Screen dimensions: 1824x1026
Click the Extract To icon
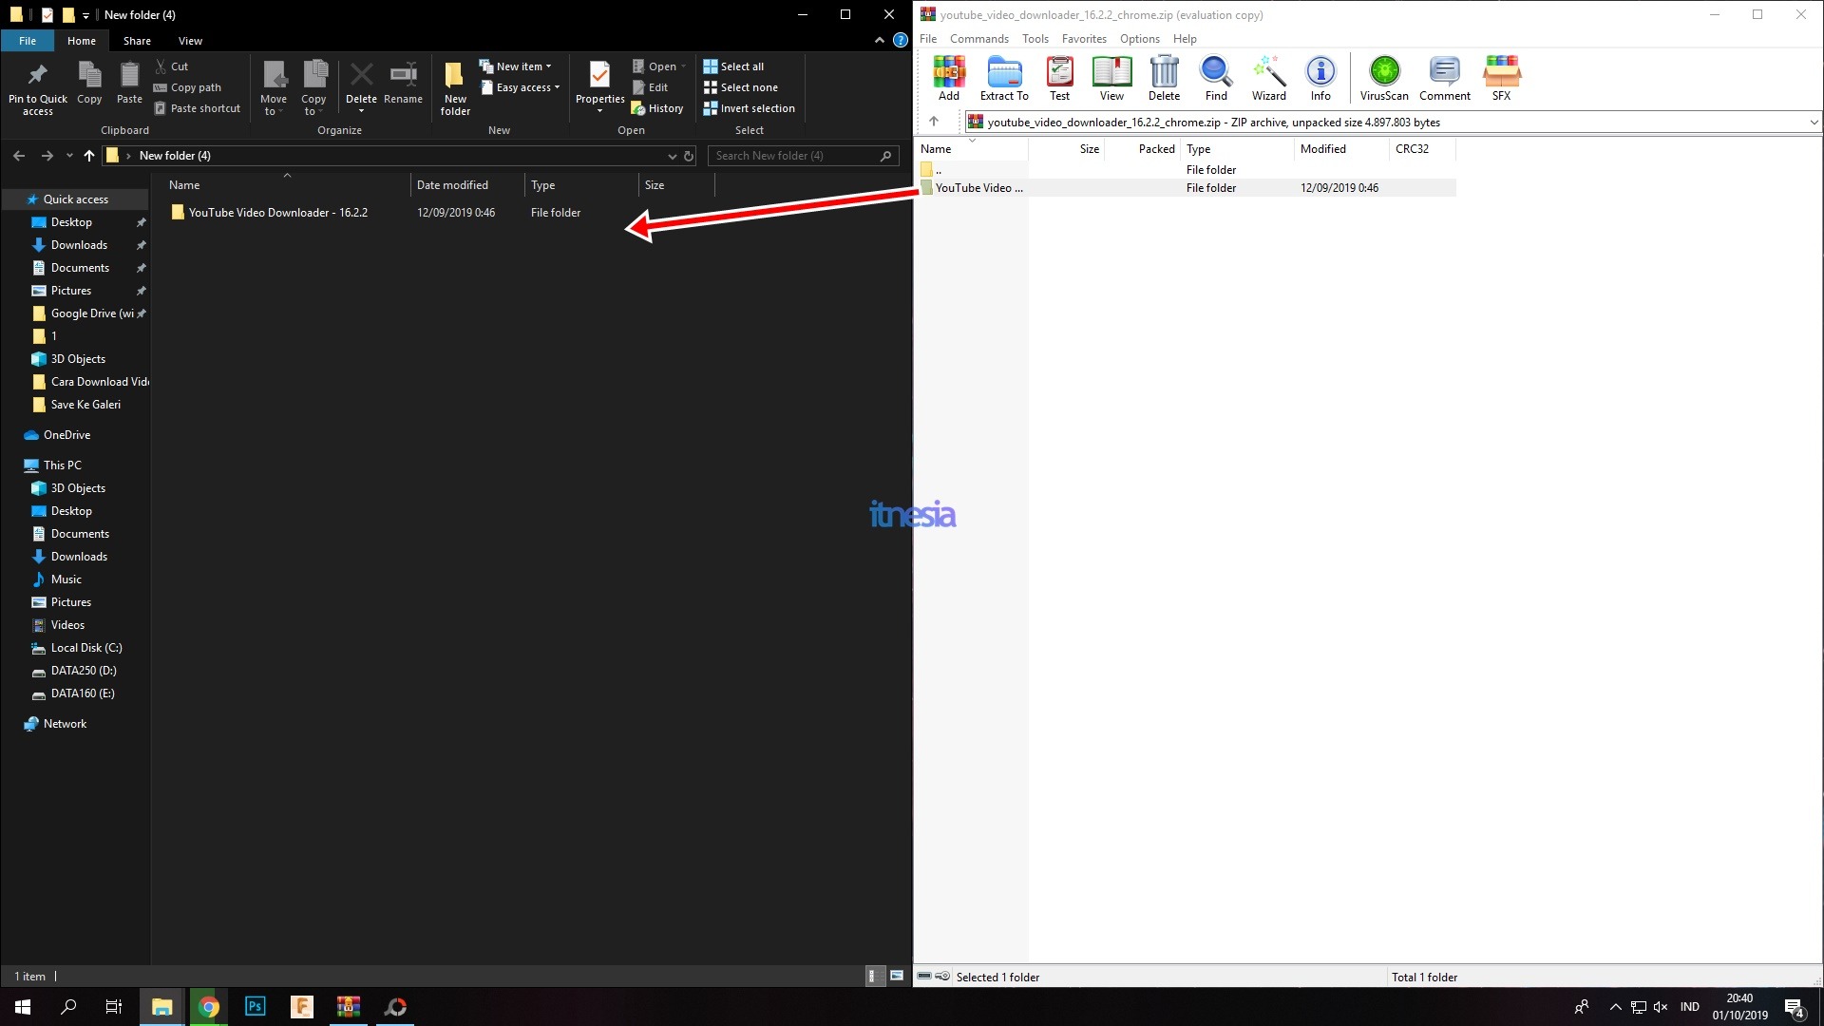point(1003,79)
